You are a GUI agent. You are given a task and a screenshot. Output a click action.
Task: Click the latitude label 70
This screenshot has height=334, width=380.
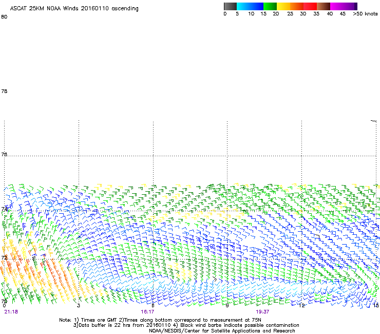pyautogui.click(x=4, y=301)
